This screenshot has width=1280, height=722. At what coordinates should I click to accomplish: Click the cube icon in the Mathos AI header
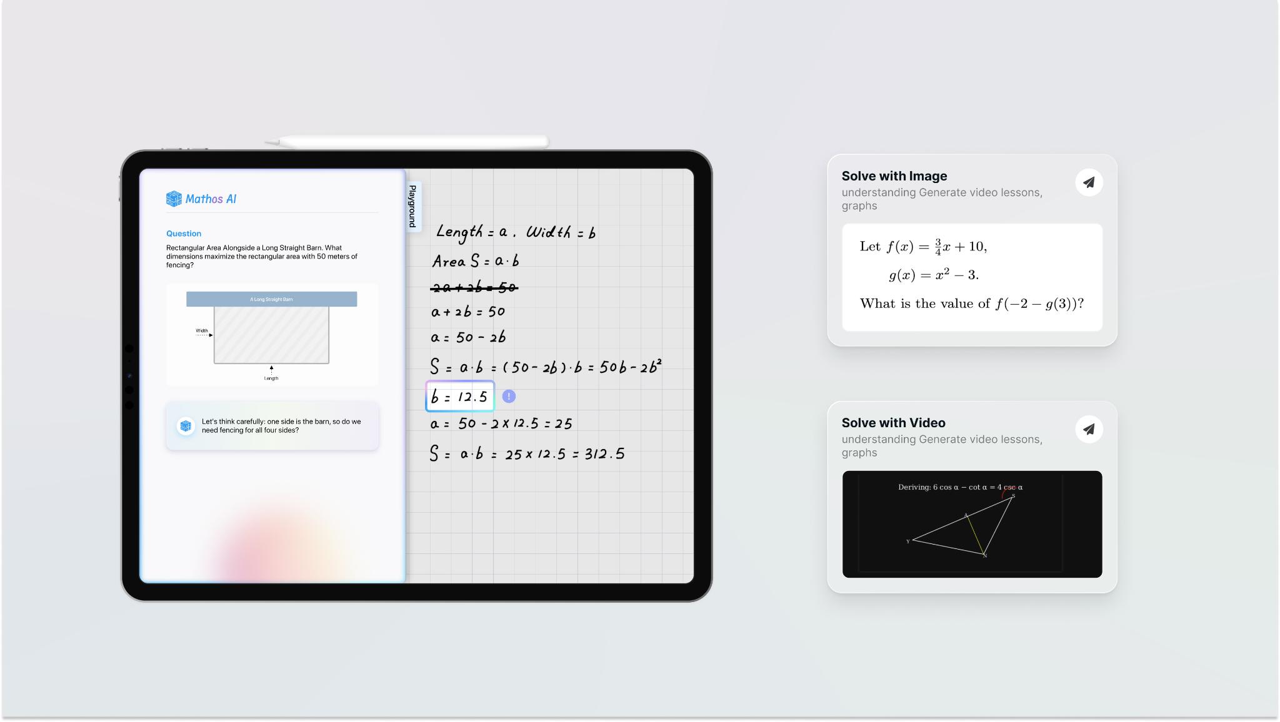pos(173,199)
